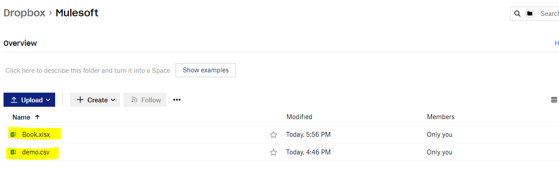559x195 pixels.
Task: Click the Book.xlsx spreadsheet file icon
Action: tap(13, 135)
